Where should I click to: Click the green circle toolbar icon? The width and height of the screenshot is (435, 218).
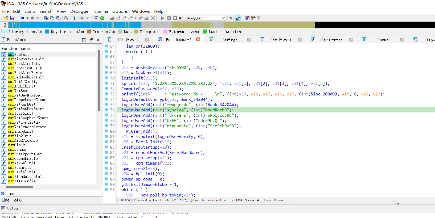click(102, 18)
